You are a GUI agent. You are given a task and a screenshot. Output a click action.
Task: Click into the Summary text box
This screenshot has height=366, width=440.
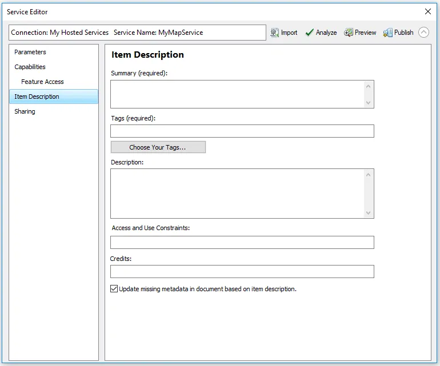(x=237, y=94)
